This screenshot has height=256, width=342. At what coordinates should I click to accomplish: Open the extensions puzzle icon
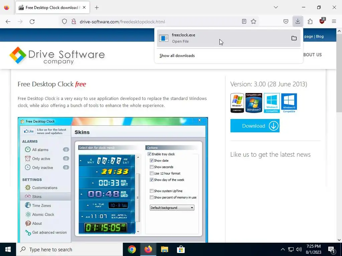point(310,21)
